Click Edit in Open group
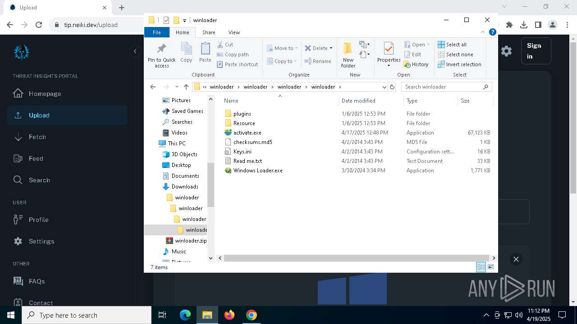The height and width of the screenshot is (324, 577). click(412, 54)
